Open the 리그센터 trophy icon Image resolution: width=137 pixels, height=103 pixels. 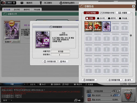(x=41, y=3)
